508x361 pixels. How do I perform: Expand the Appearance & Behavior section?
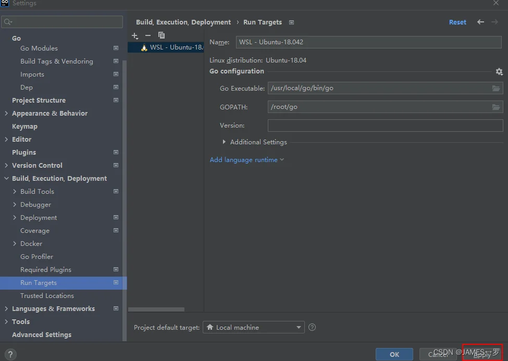pos(6,113)
